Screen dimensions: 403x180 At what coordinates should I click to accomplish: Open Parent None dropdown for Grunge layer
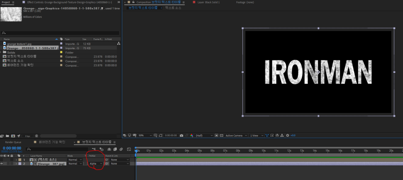[120, 164]
